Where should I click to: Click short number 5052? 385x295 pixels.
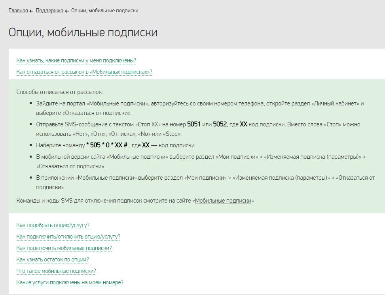(220, 124)
